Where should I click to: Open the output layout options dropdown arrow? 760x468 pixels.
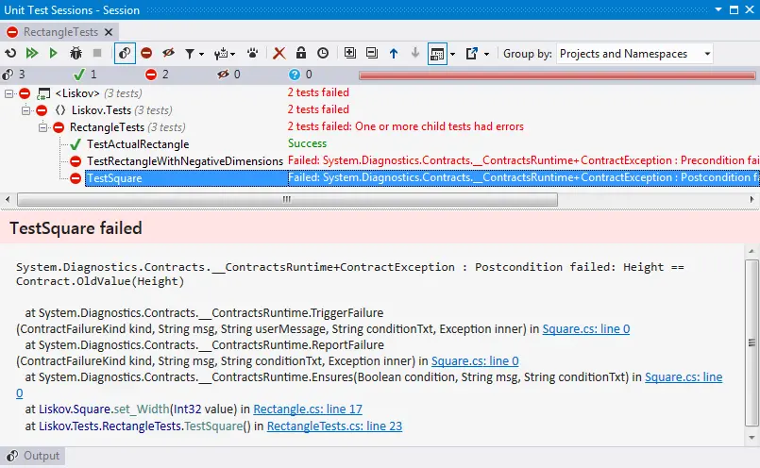pos(453,55)
